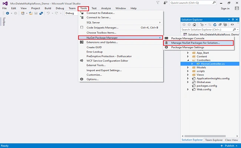Open the Navigate Backward history dropdown arrow

pos(11,13)
